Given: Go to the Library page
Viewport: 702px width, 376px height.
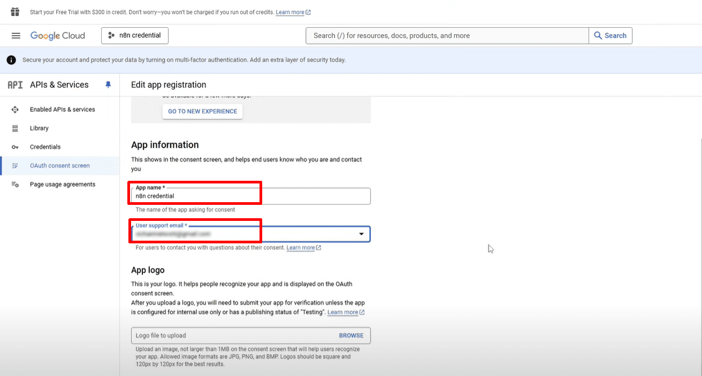Looking at the screenshot, I should pyautogui.click(x=39, y=128).
